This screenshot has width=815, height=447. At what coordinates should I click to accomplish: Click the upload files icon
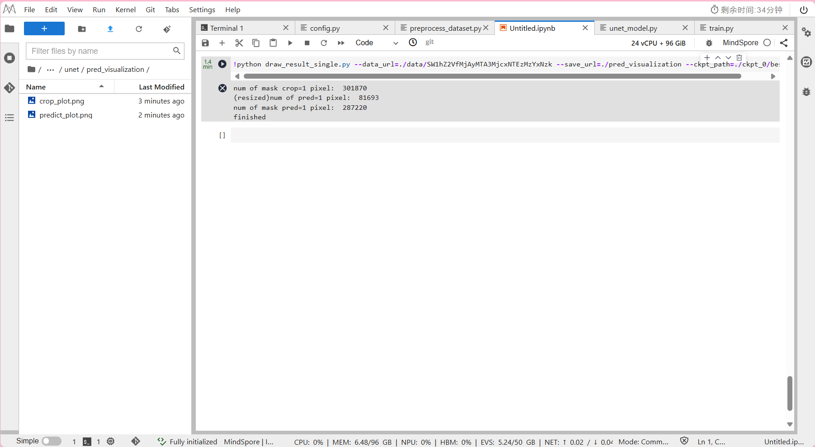tap(110, 29)
